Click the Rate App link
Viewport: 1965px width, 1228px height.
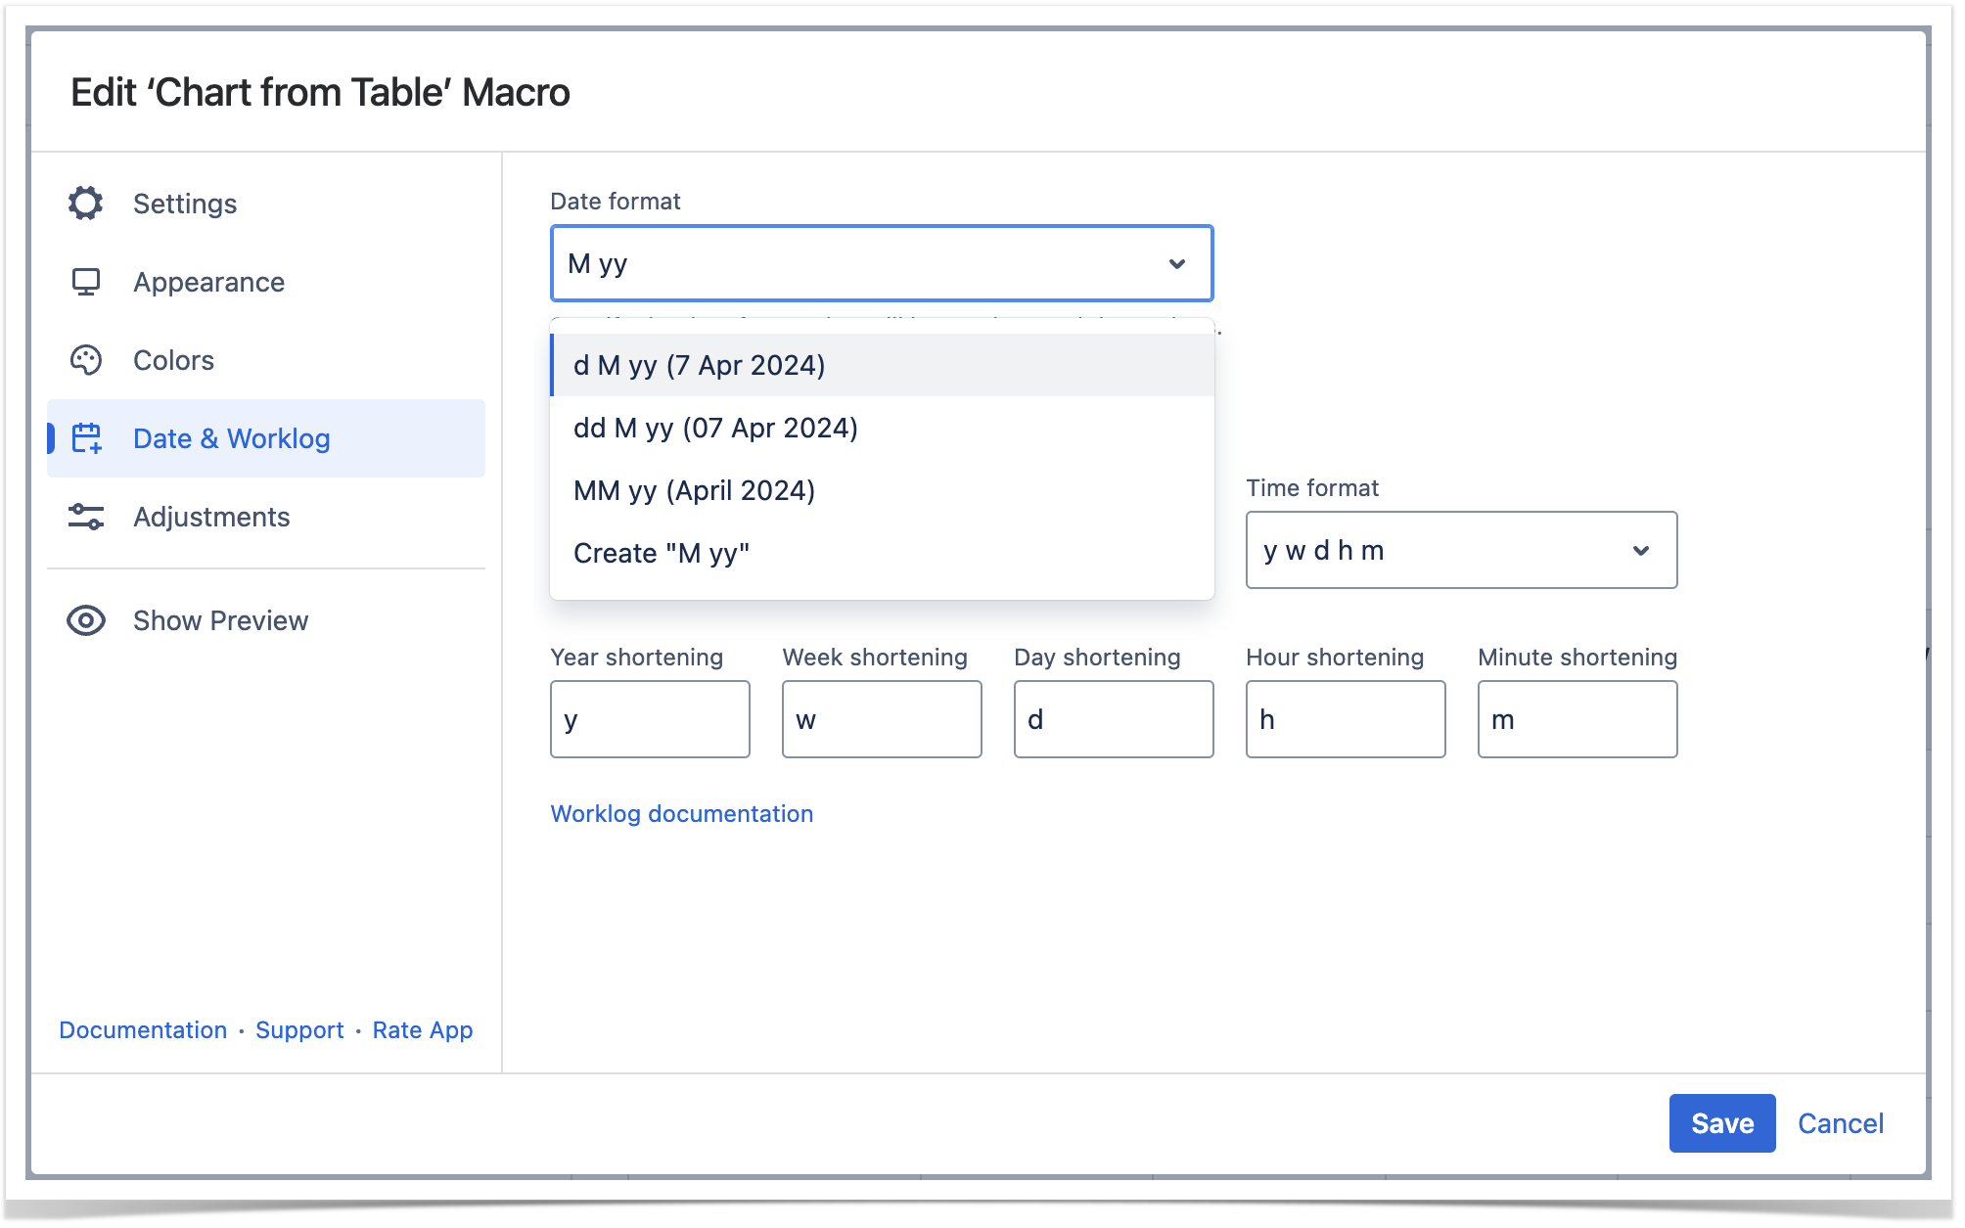pos(423,1030)
